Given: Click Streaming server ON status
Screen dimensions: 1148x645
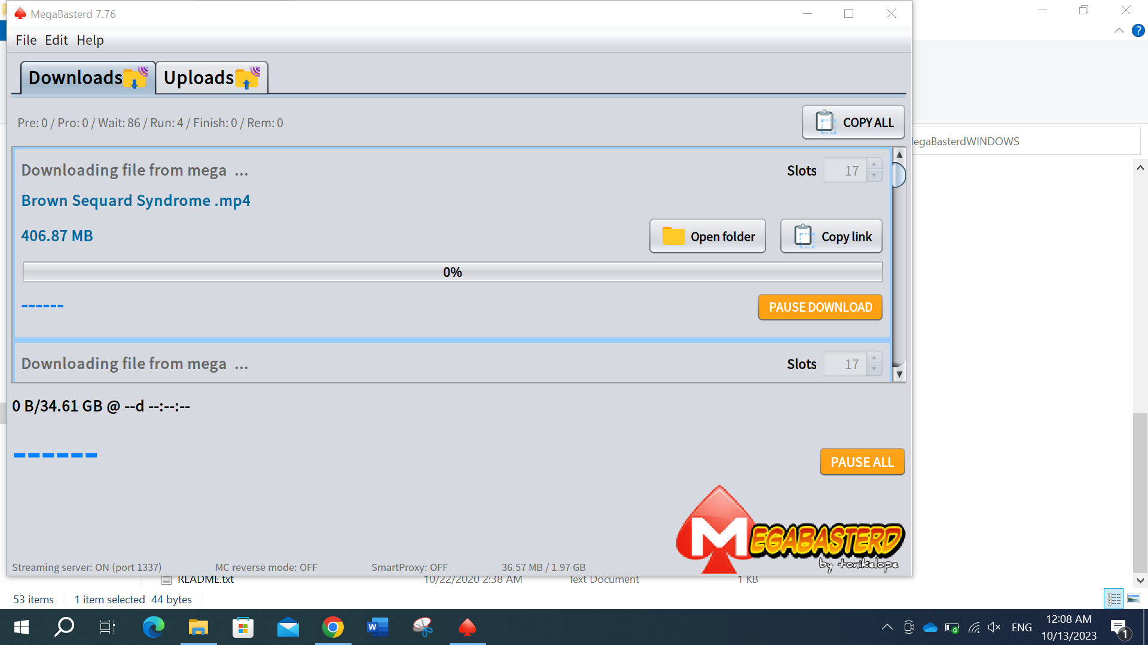Looking at the screenshot, I should pos(86,567).
